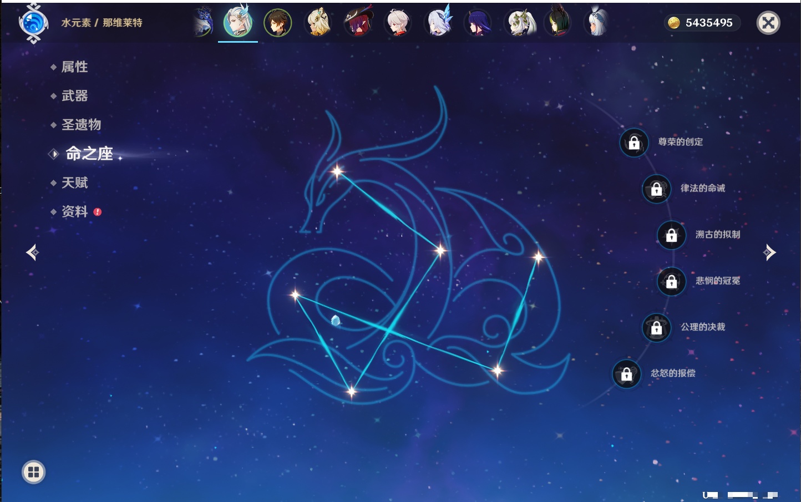Viewport: 801px width, 502px height.
Task: Click the lock icon beside 悲悯的冠冕
Action: [x=671, y=281]
